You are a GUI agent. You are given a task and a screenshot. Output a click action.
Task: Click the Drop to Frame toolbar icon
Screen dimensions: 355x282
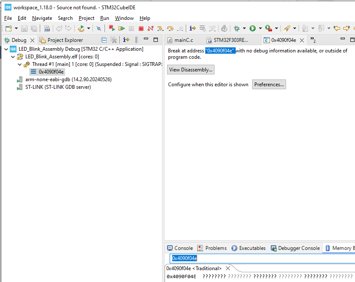tap(203, 28)
